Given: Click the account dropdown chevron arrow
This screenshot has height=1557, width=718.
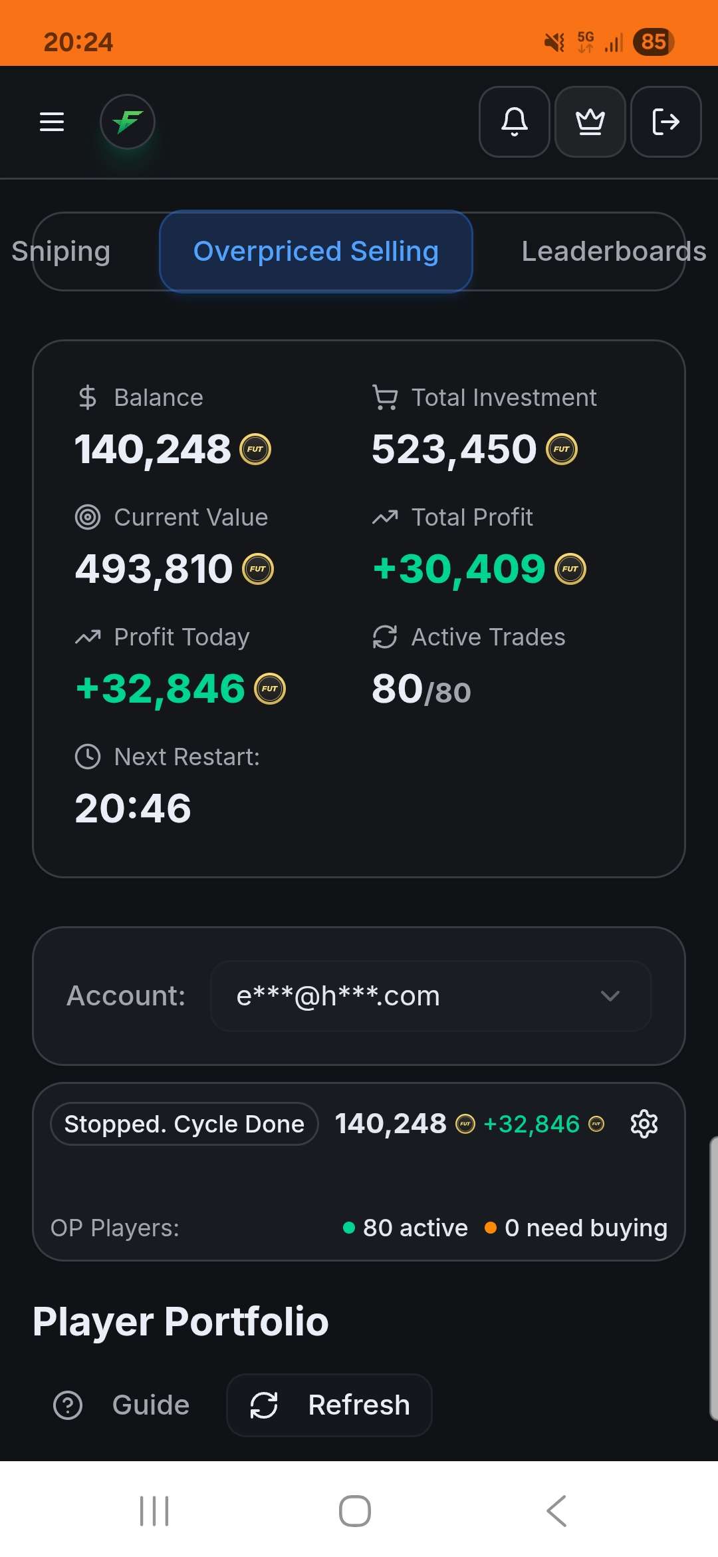Looking at the screenshot, I should [x=610, y=996].
